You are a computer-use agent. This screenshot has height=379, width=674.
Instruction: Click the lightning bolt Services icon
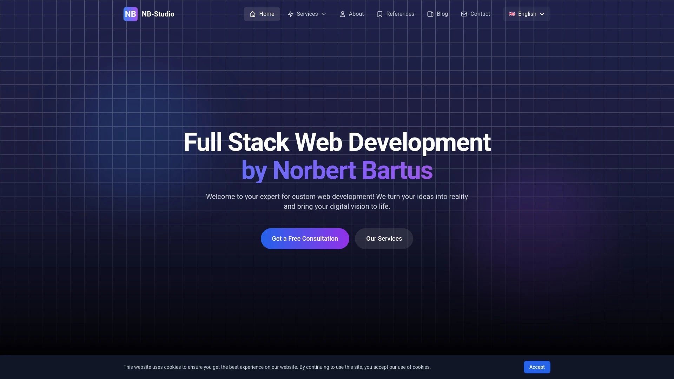291,14
